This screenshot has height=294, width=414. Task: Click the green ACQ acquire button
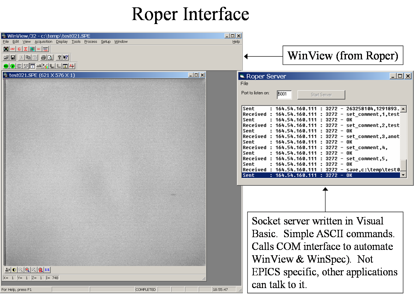pos(6,66)
